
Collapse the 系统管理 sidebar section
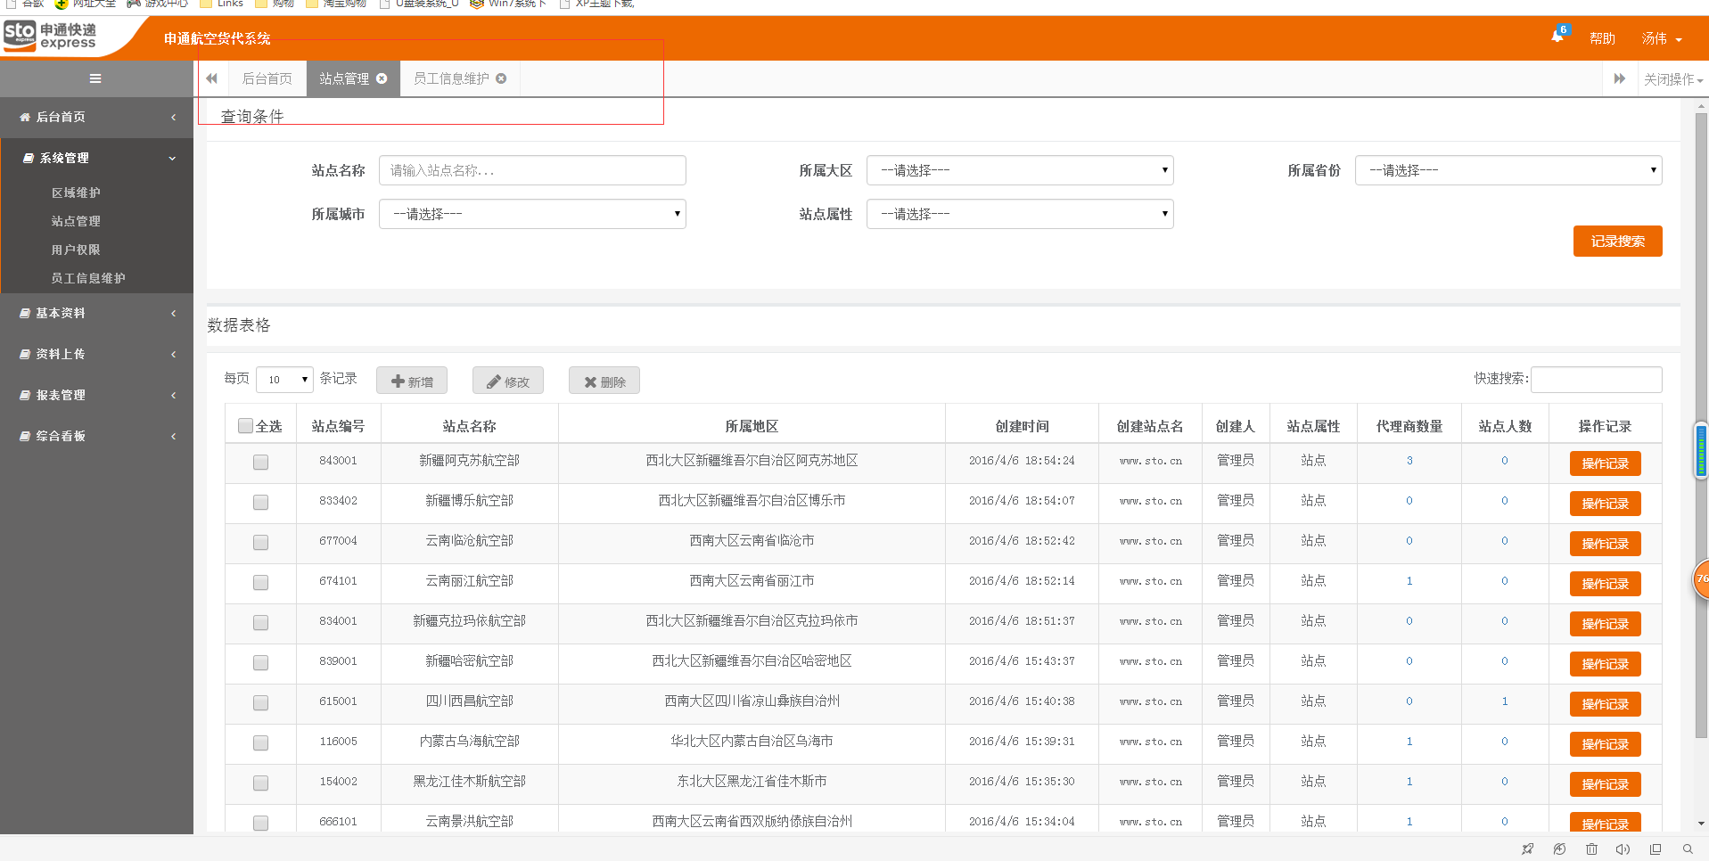tap(96, 158)
